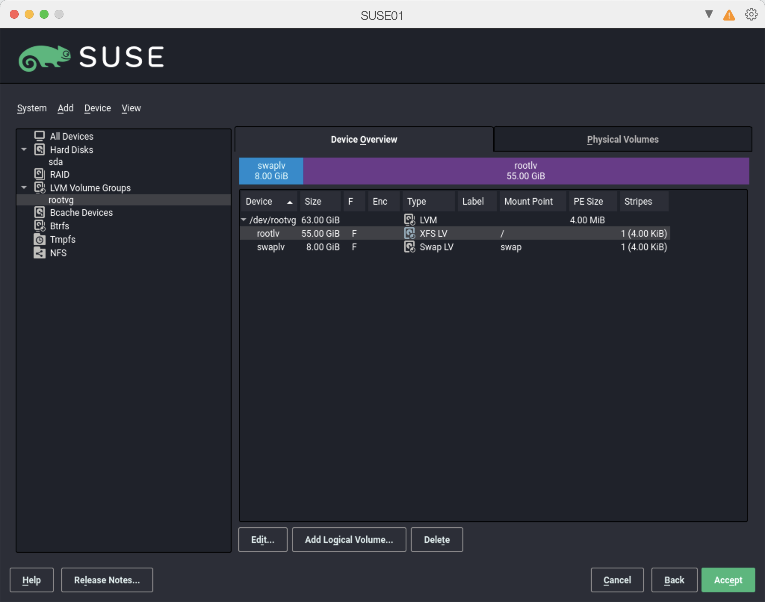The image size is (765, 602).
Task: Click the blue swaplv 8.00 GiB bar segment
Action: [271, 171]
